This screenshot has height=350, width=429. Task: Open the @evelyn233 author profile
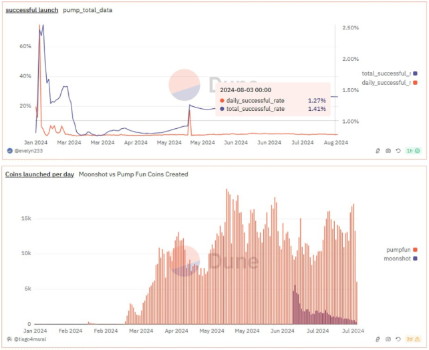[29, 151]
